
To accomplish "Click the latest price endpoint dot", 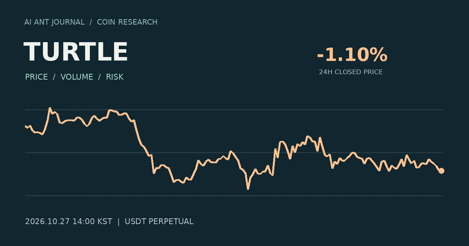I will tap(441, 171).
